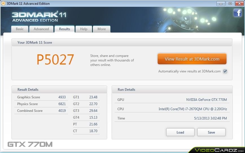Uncheck Automatically view results at 3DMark.com
This screenshot has height=153, width=245.
pos(225,71)
